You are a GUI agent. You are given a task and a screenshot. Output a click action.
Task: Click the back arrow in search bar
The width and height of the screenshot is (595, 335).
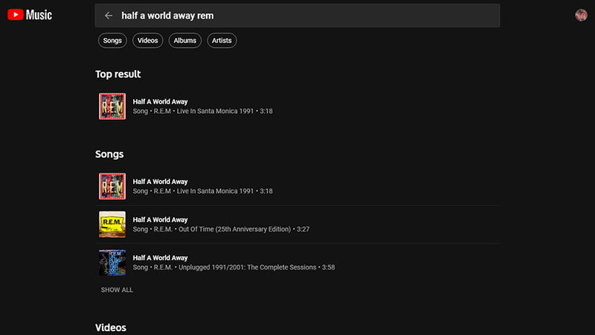(109, 16)
